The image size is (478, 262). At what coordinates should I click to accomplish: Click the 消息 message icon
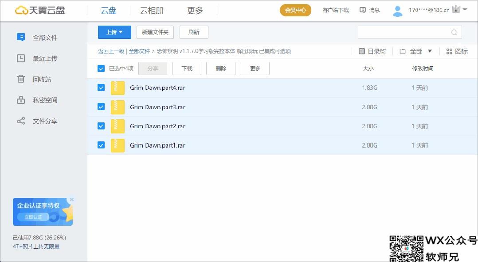pyautogui.click(x=362, y=10)
